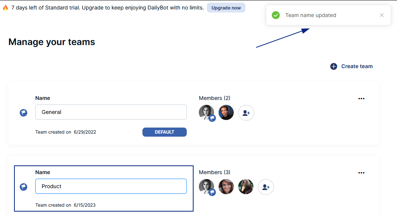397x215 pixels.
Task: Click the fire icon in the trial banner
Action: click(x=5, y=8)
